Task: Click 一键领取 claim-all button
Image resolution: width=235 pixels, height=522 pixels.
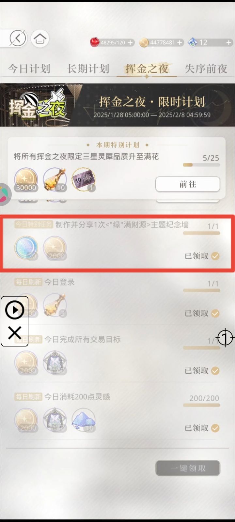Action: point(188,468)
